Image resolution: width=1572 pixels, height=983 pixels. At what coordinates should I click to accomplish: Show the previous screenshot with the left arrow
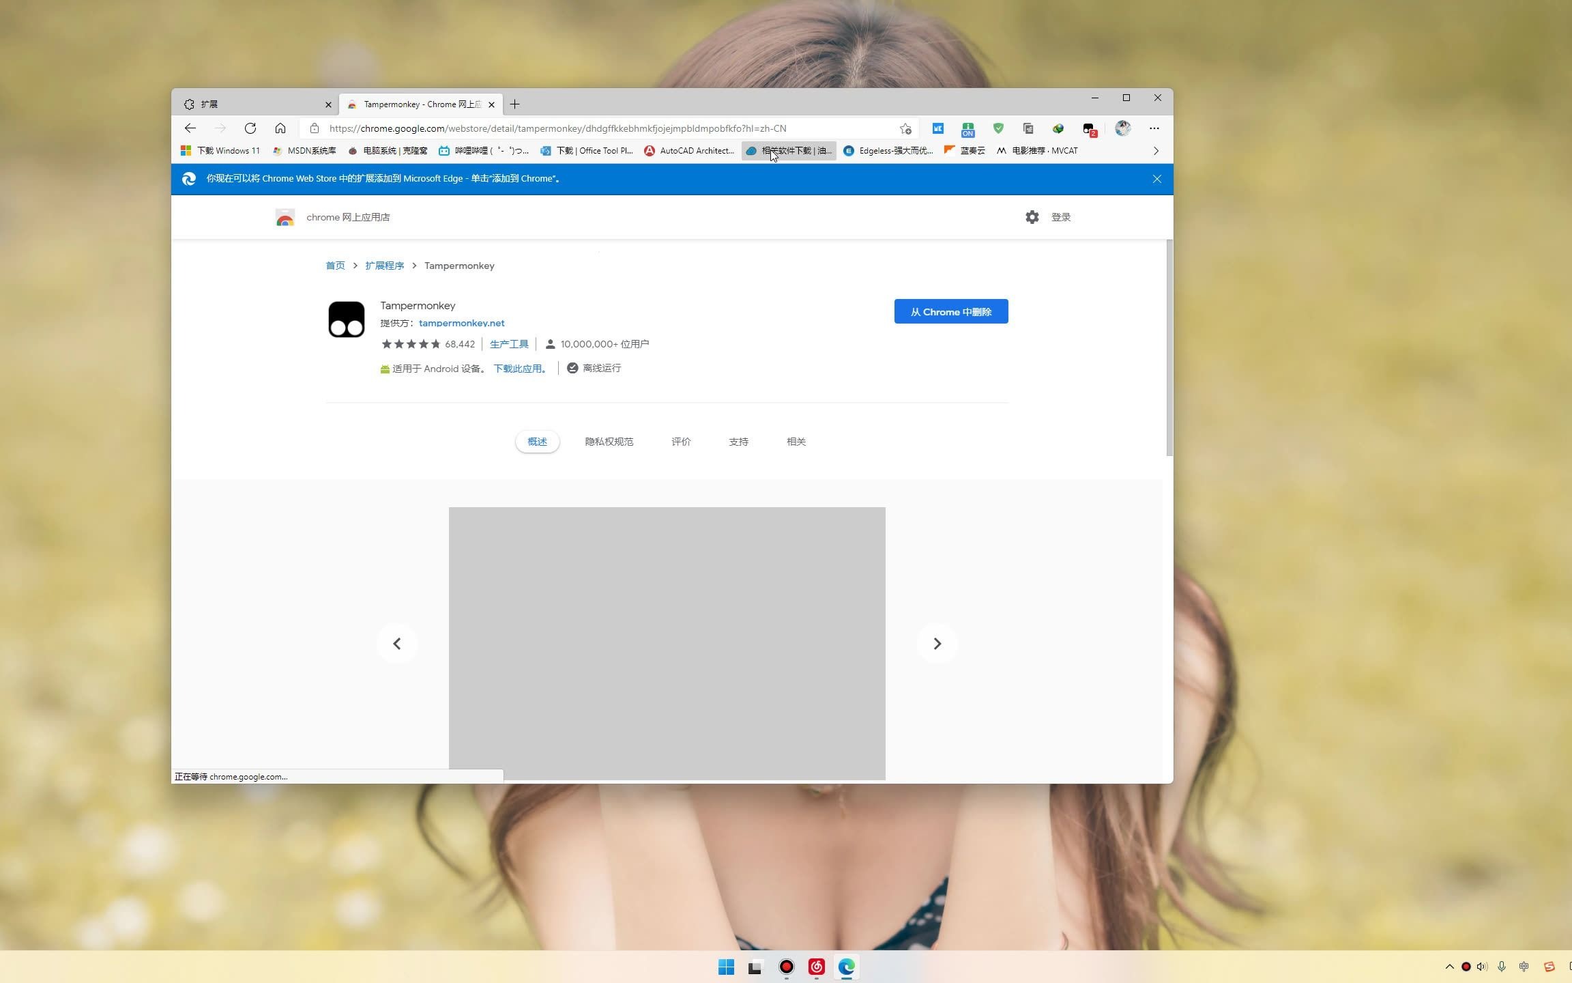(x=397, y=644)
